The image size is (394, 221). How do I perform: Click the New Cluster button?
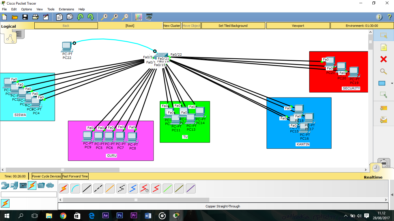tap(172, 26)
